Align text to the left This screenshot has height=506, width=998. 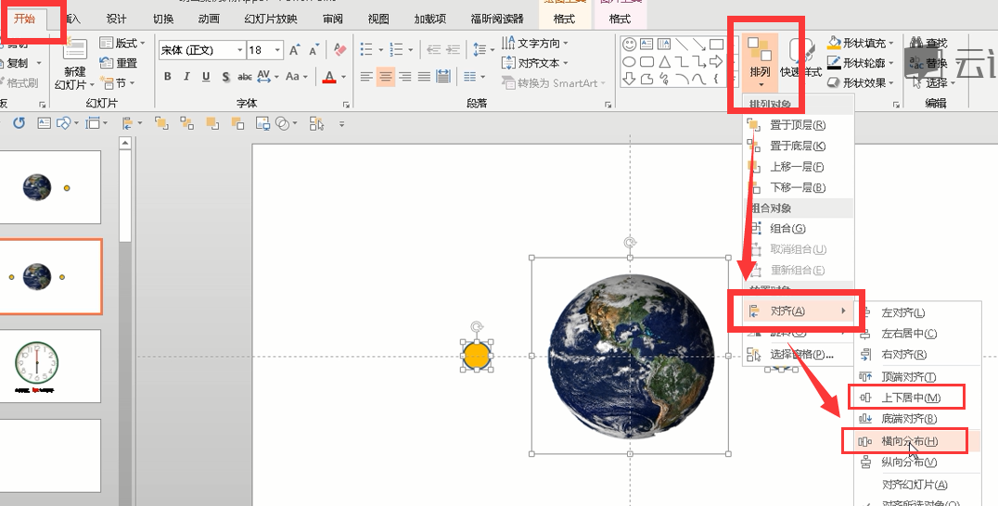[x=366, y=77]
